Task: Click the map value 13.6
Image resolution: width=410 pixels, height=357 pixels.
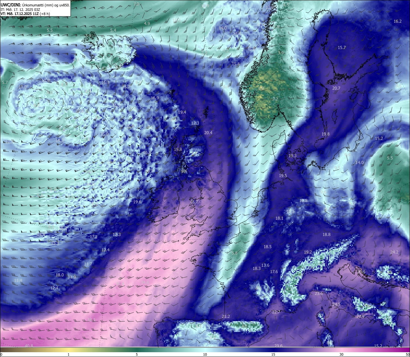Action: [265, 265]
